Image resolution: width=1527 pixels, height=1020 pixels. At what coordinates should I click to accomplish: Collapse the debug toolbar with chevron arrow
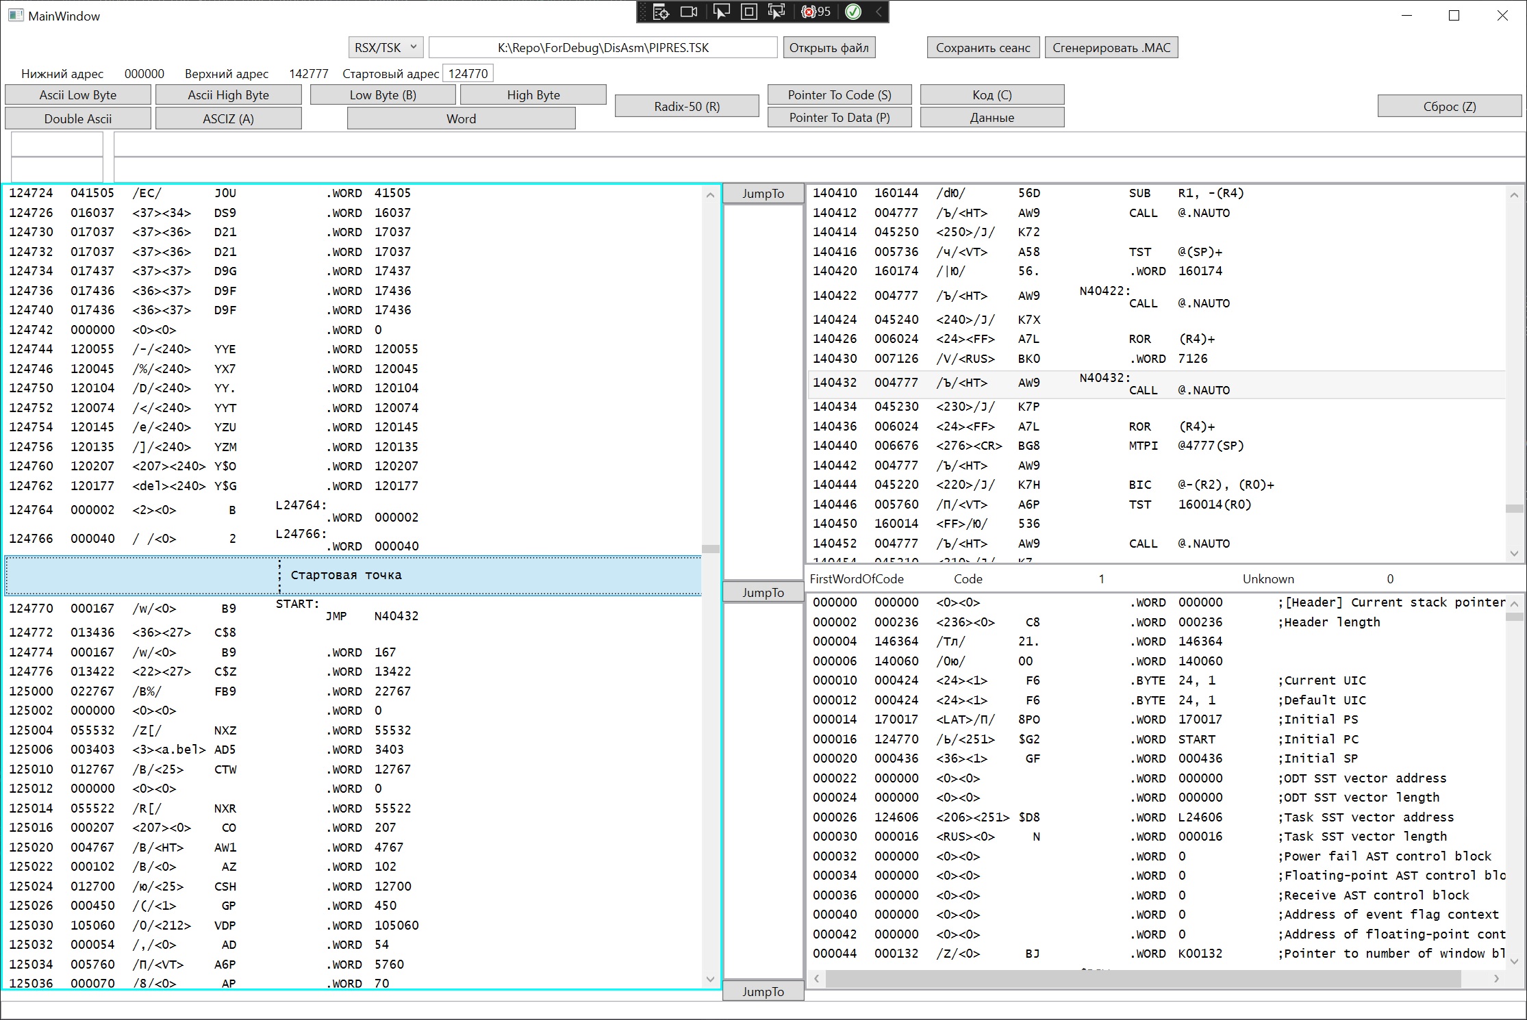click(879, 12)
